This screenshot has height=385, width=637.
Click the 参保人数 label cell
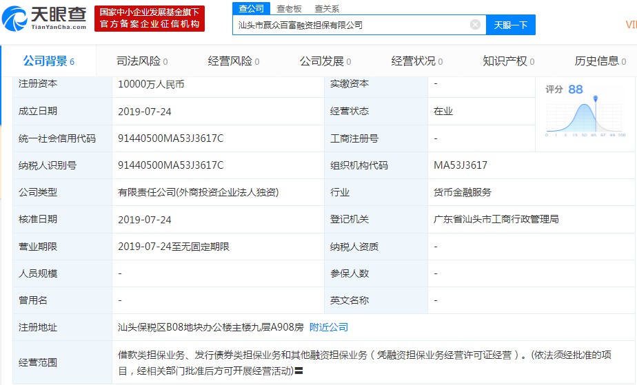(376, 273)
